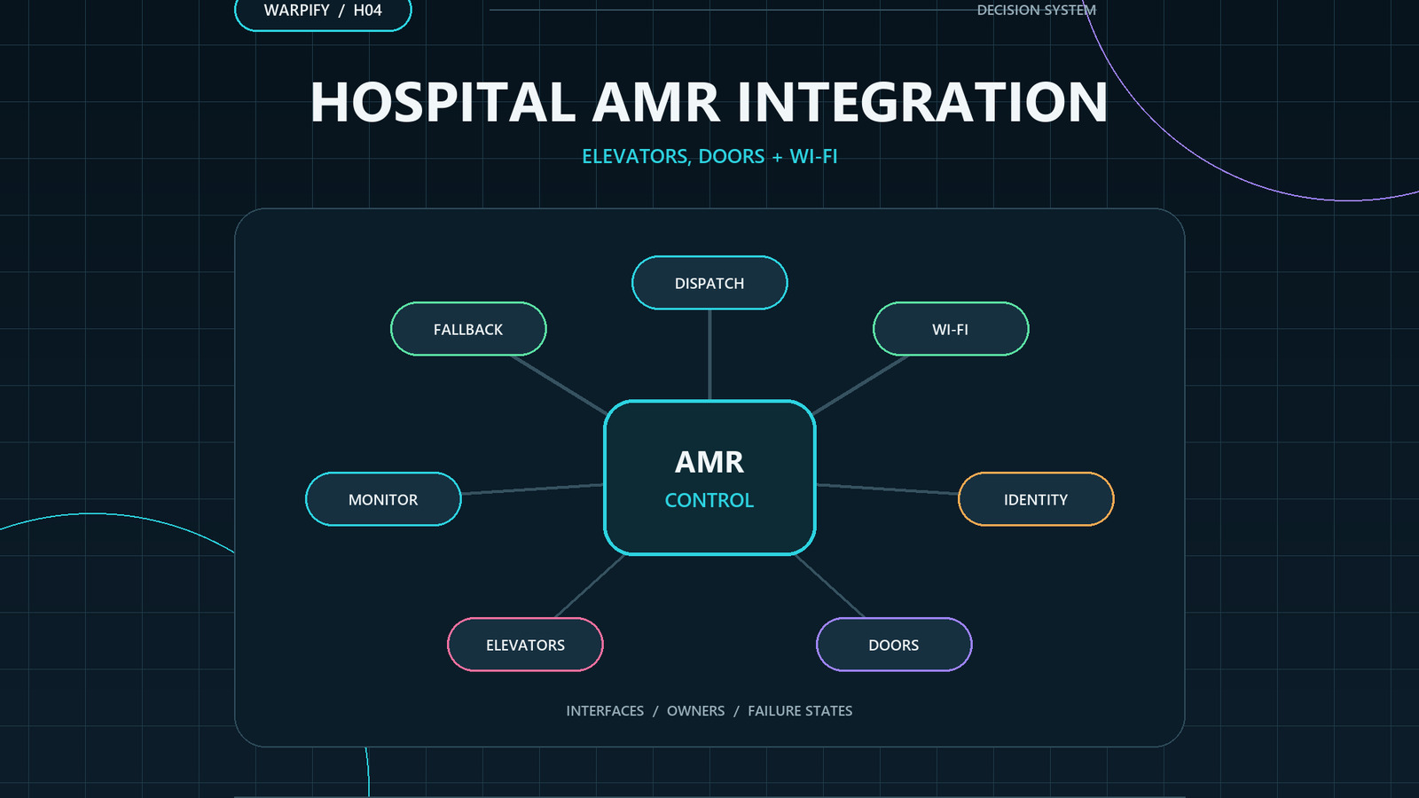Select the DISPATCH node

pos(709,283)
